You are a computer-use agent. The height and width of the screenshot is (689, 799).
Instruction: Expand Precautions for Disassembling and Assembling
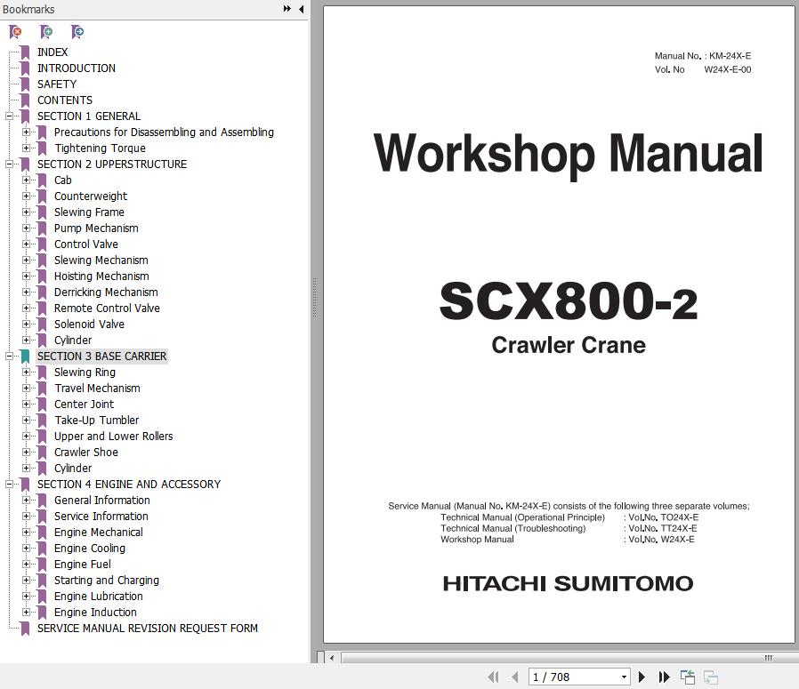click(x=26, y=132)
